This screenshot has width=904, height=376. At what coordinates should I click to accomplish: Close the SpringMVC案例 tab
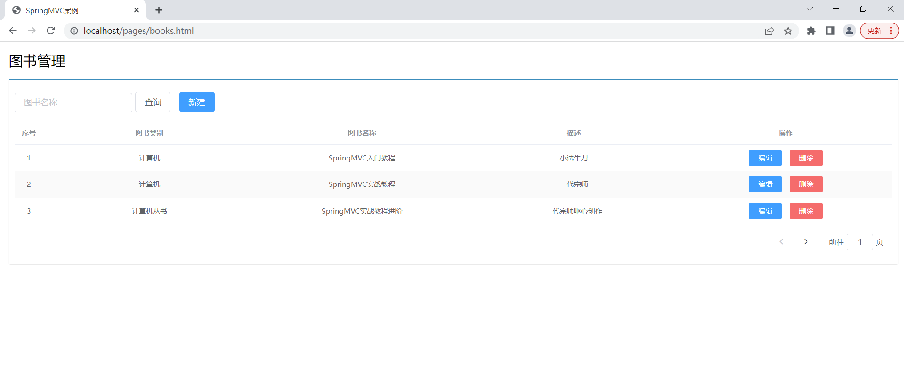(137, 10)
